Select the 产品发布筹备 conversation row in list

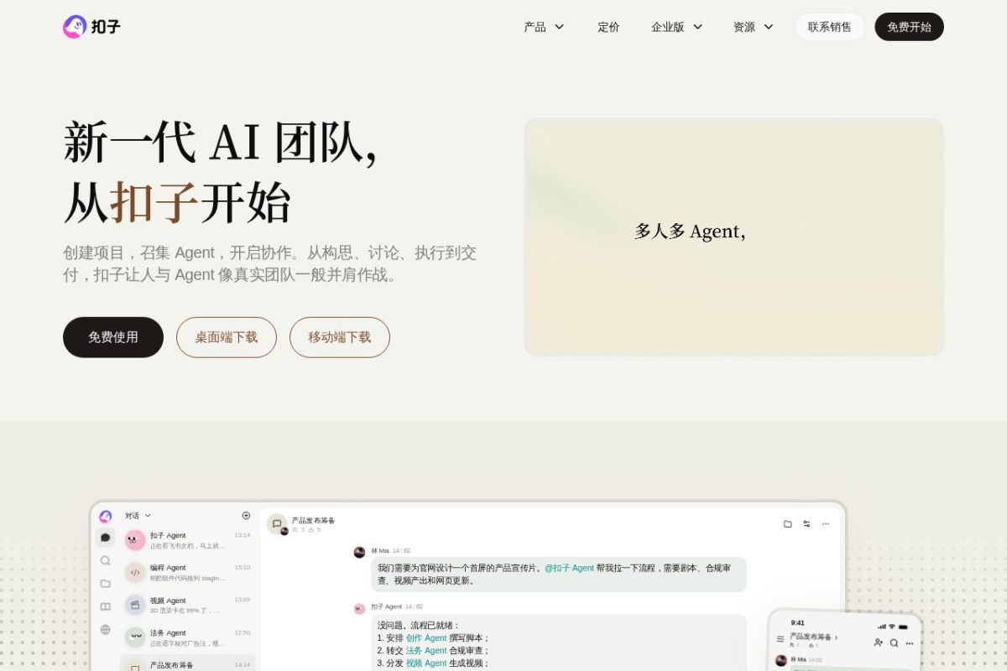pyautogui.click(x=188, y=663)
